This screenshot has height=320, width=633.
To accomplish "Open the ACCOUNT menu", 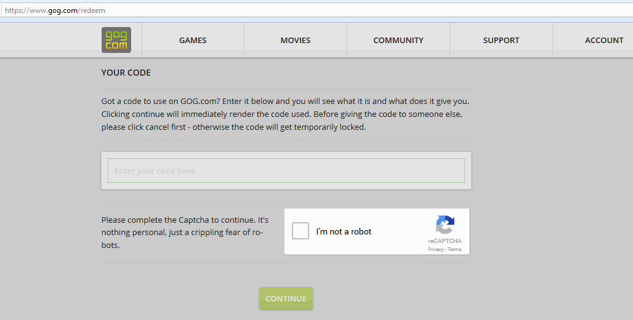I will (x=604, y=41).
